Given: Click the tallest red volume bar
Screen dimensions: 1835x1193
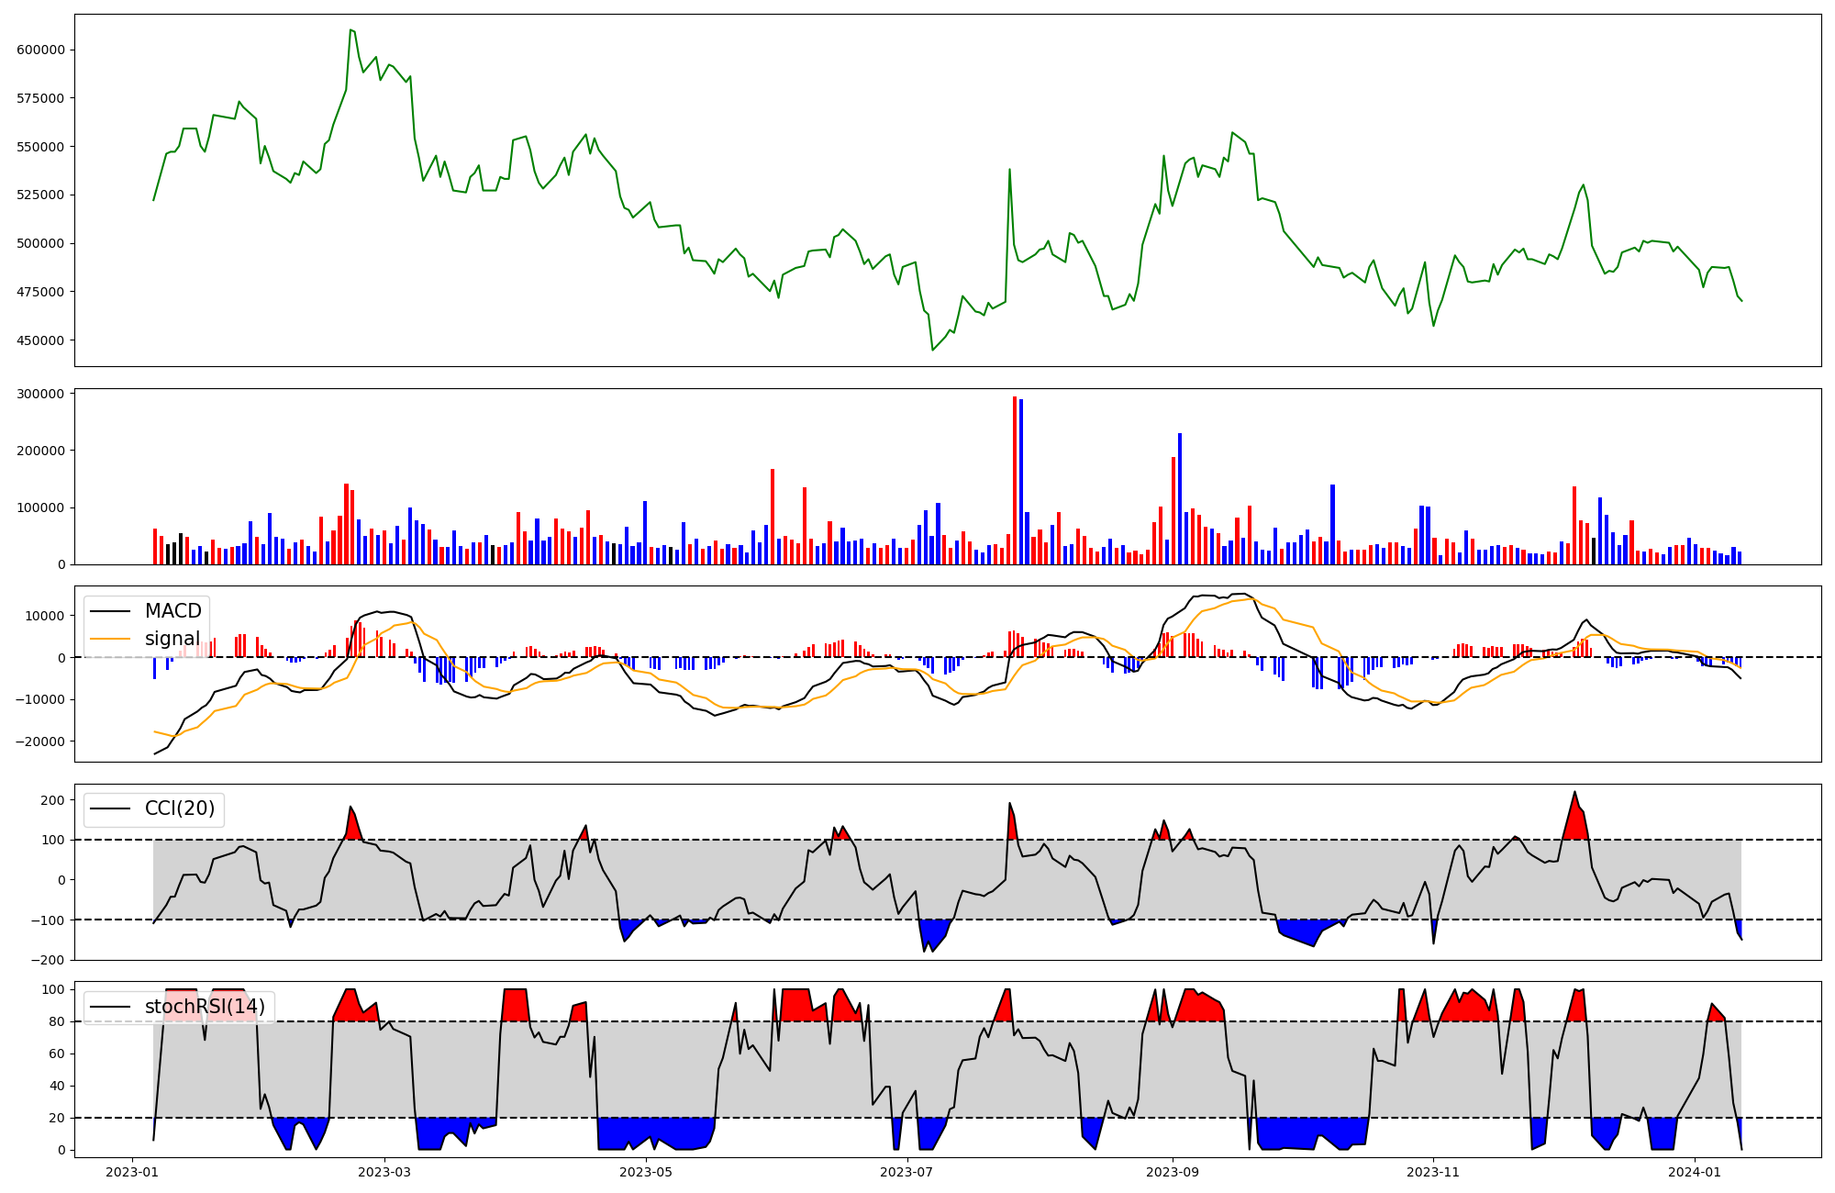Looking at the screenshot, I should point(1014,477).
